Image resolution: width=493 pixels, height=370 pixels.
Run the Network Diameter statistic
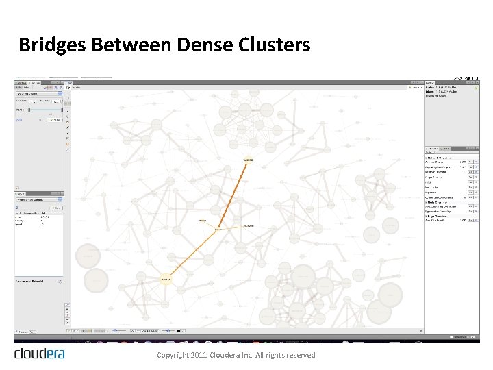pos(470,172)
